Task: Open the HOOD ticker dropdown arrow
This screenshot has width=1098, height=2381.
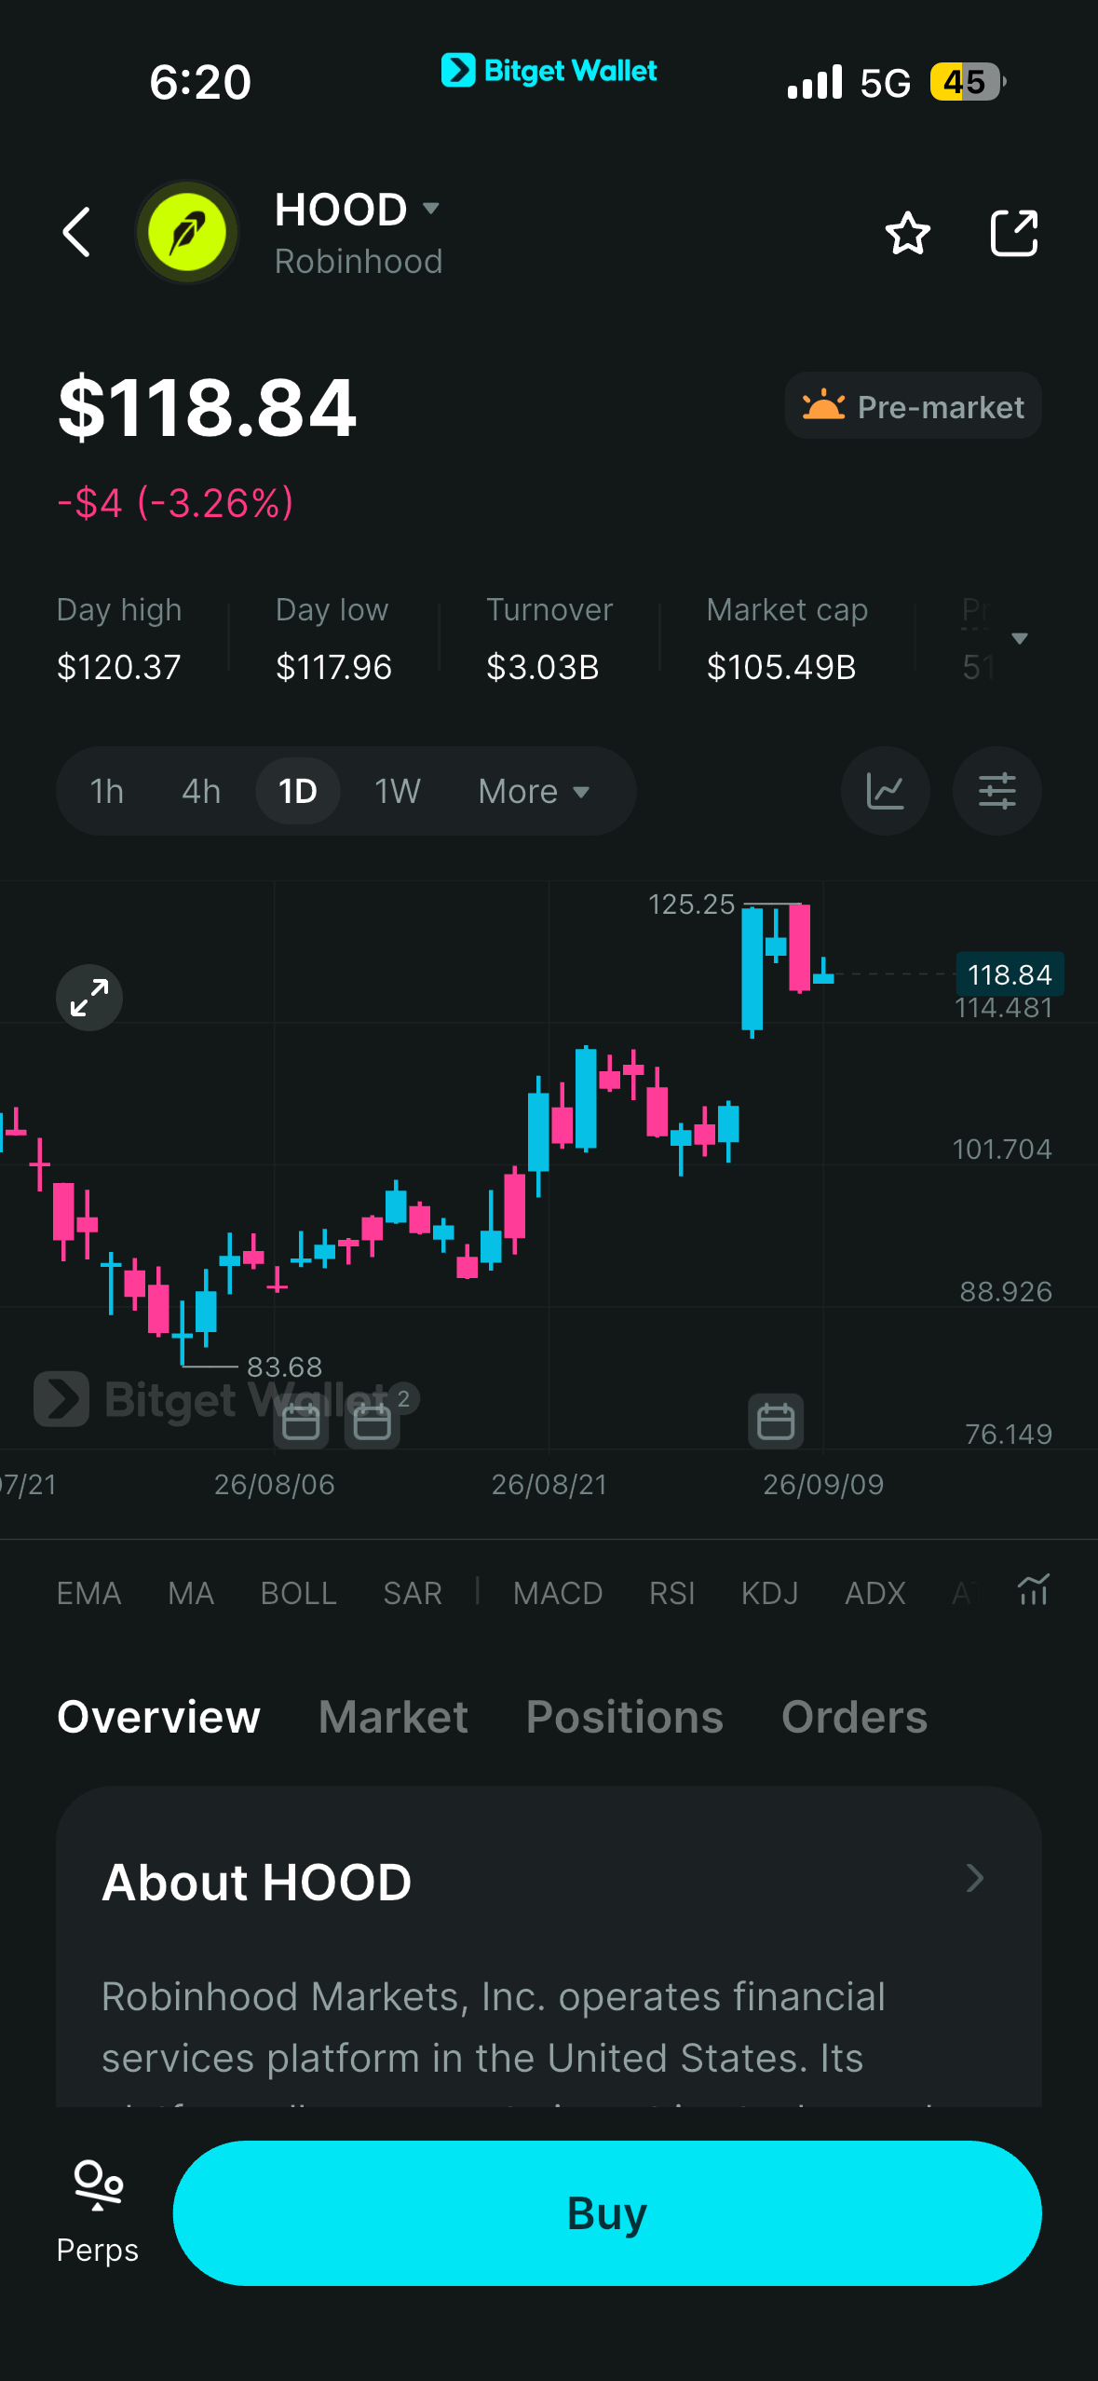Action: point(430,208)
